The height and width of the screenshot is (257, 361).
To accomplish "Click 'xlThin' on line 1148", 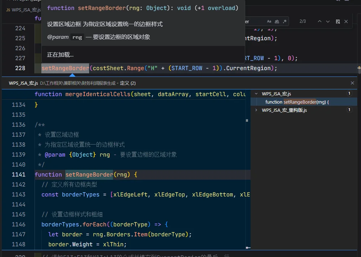I will [x=113, y=244].
